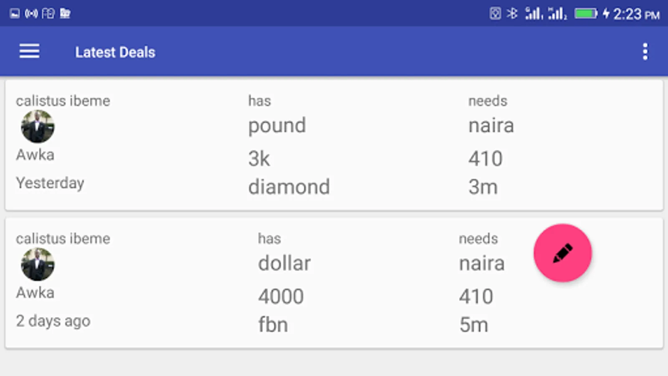
Task: Tap the hotspot icon in status bar
Action: (x=31, y=14)
